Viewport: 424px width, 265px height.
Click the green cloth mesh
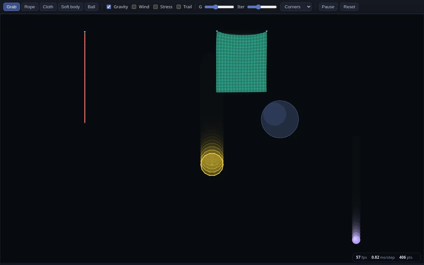(241, 62)
